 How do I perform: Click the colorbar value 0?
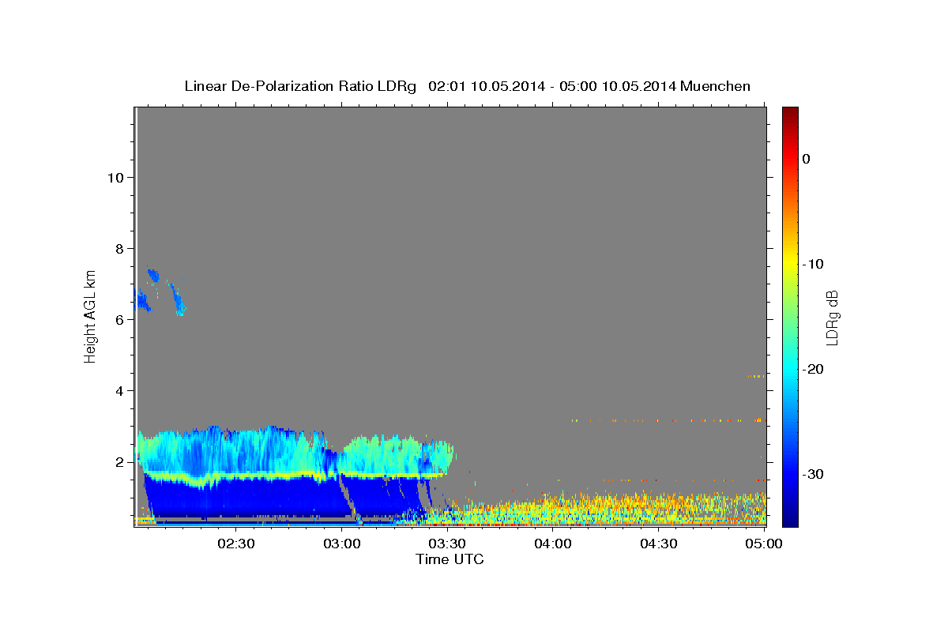(807, 159)
